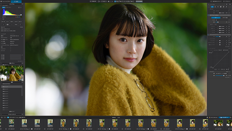Screen dimensions: 232x131
Task: Click the エクスポート export button
Action: tap(224, 118)
